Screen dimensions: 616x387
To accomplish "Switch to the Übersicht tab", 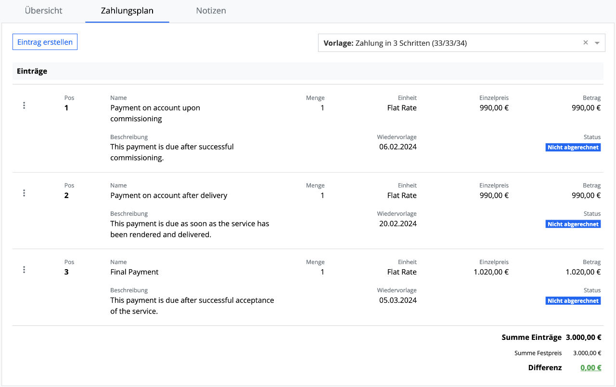I will 43,11.
